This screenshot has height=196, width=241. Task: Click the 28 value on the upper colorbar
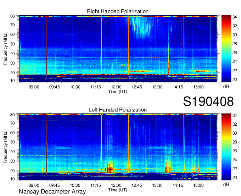pos(235,44)
